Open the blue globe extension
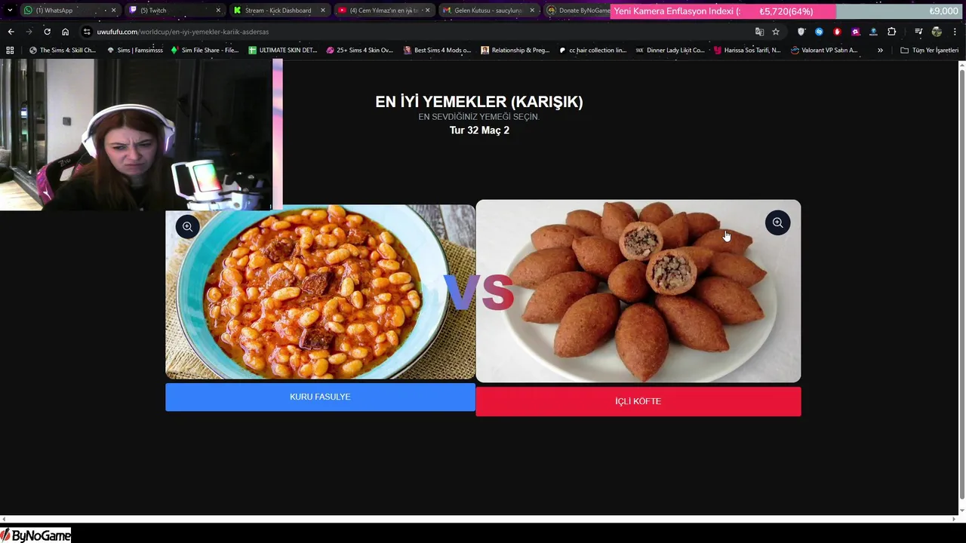This screenshot has height=543, width=966. (x=873, y=32)
